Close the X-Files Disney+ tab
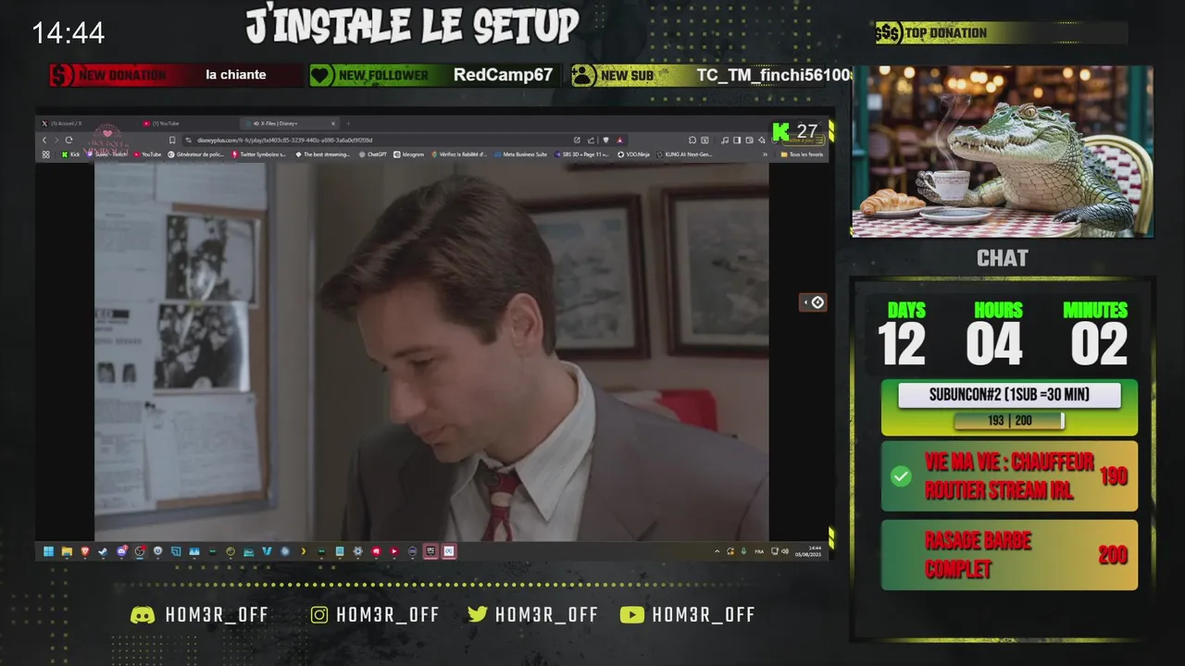 coord(333,123)
